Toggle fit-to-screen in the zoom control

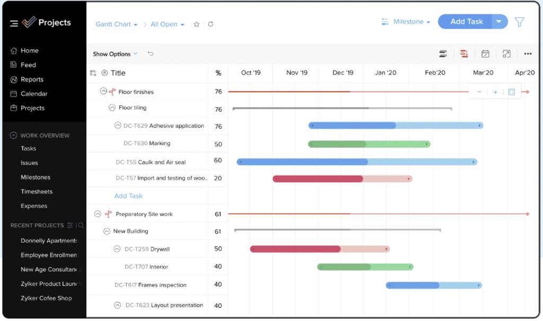pos(511,92)
